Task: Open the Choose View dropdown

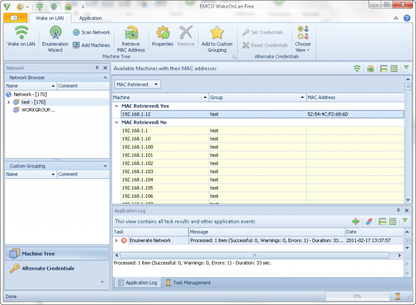Action: [303, 39]
